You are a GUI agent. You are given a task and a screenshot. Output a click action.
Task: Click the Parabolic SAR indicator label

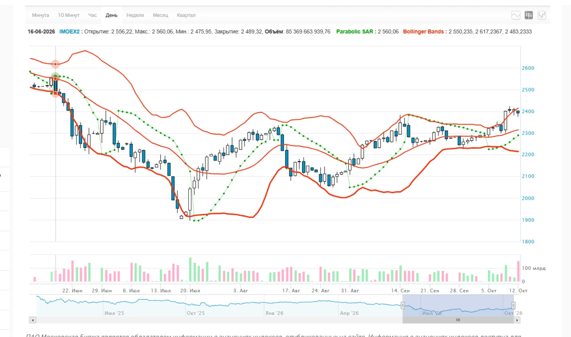click(356, 32)
